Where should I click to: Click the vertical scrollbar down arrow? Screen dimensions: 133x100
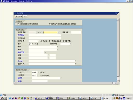118,81
